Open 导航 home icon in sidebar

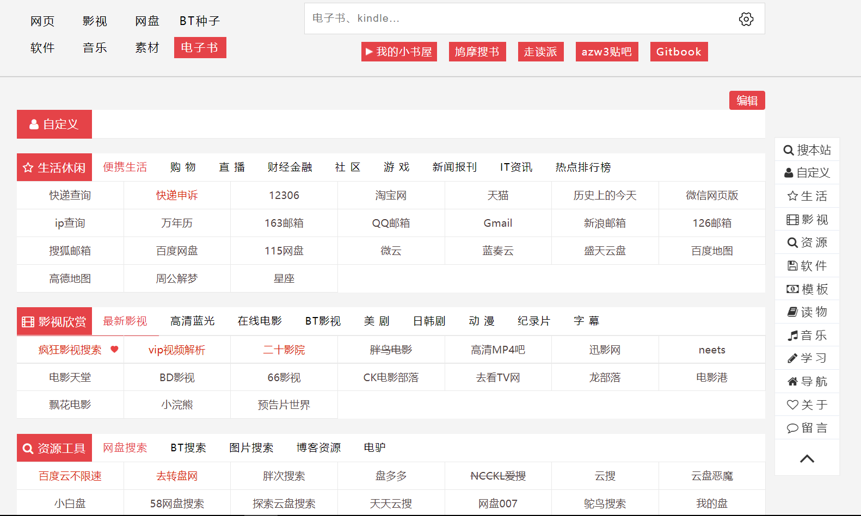point(792,382)
